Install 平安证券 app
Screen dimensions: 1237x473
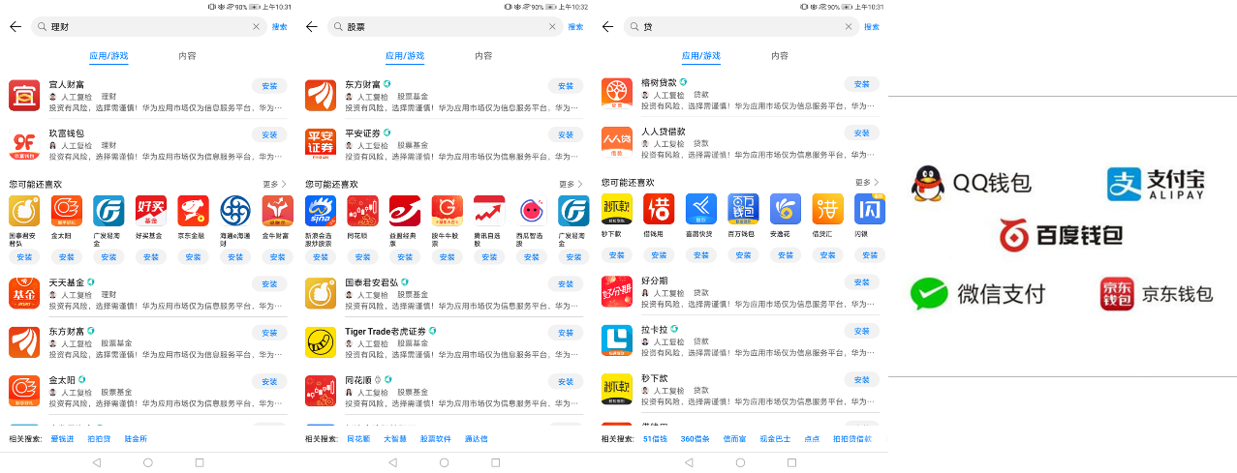pyautogui.click(x=566, y=134)
